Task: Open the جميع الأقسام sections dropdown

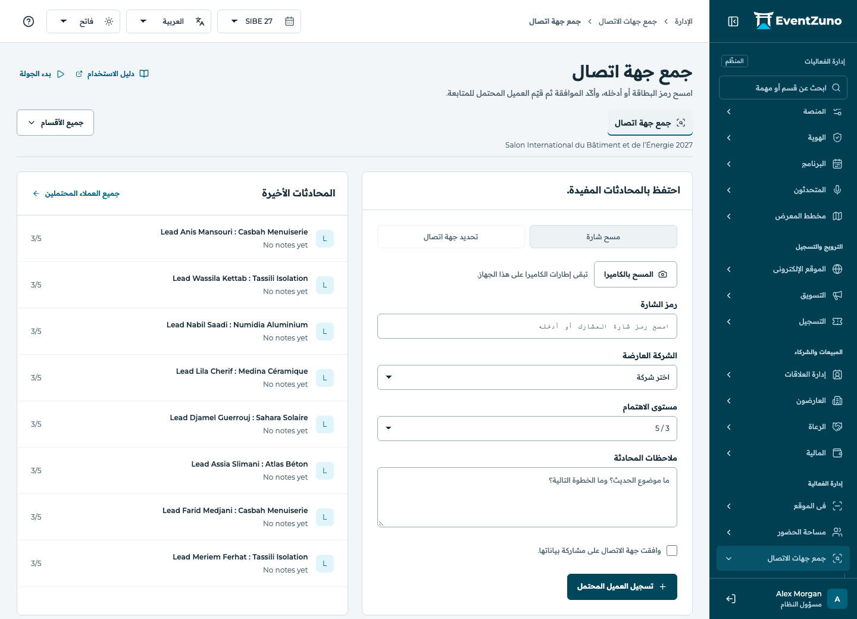Action: (x=55, y=123)
